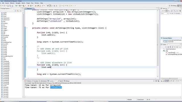
Task: Click the editor vertical scrollbar
Action: click(158, 45)
